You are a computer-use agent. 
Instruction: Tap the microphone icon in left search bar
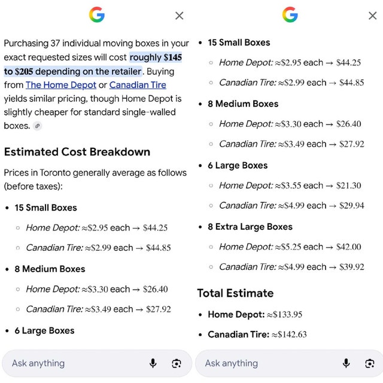click(x=153, y=363)
